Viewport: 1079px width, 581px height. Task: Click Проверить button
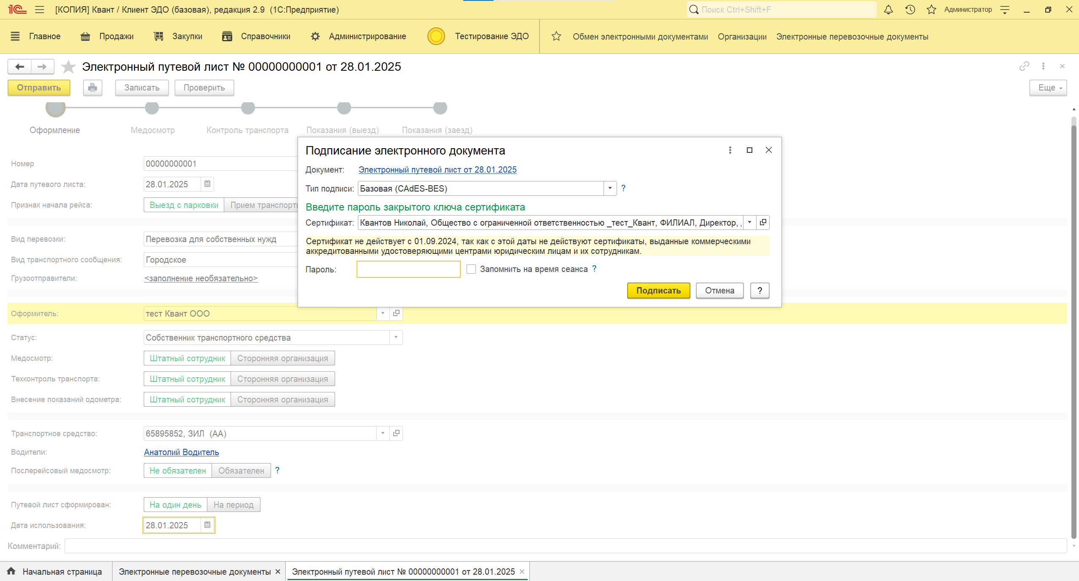click(x=204, y=88)
